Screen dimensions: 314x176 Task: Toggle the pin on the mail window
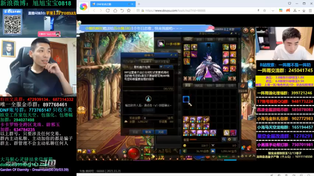click(171, 55)
